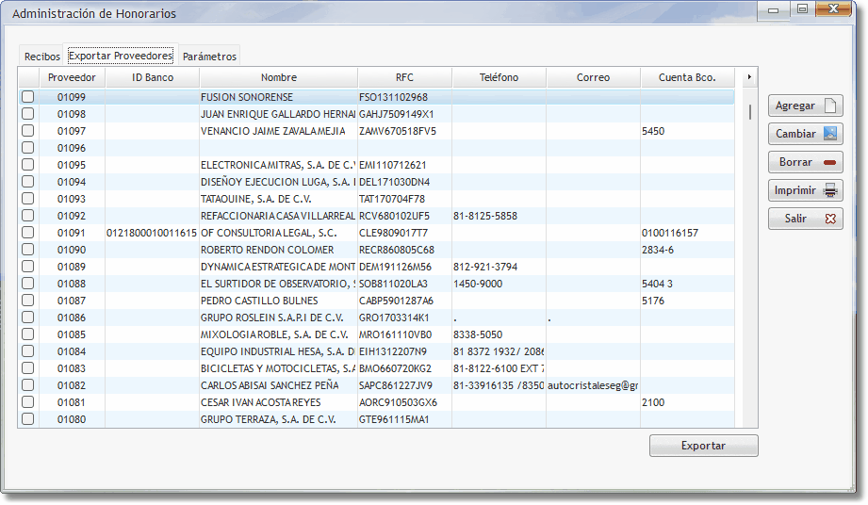Click the RFC column header

(x=404, y=77)
